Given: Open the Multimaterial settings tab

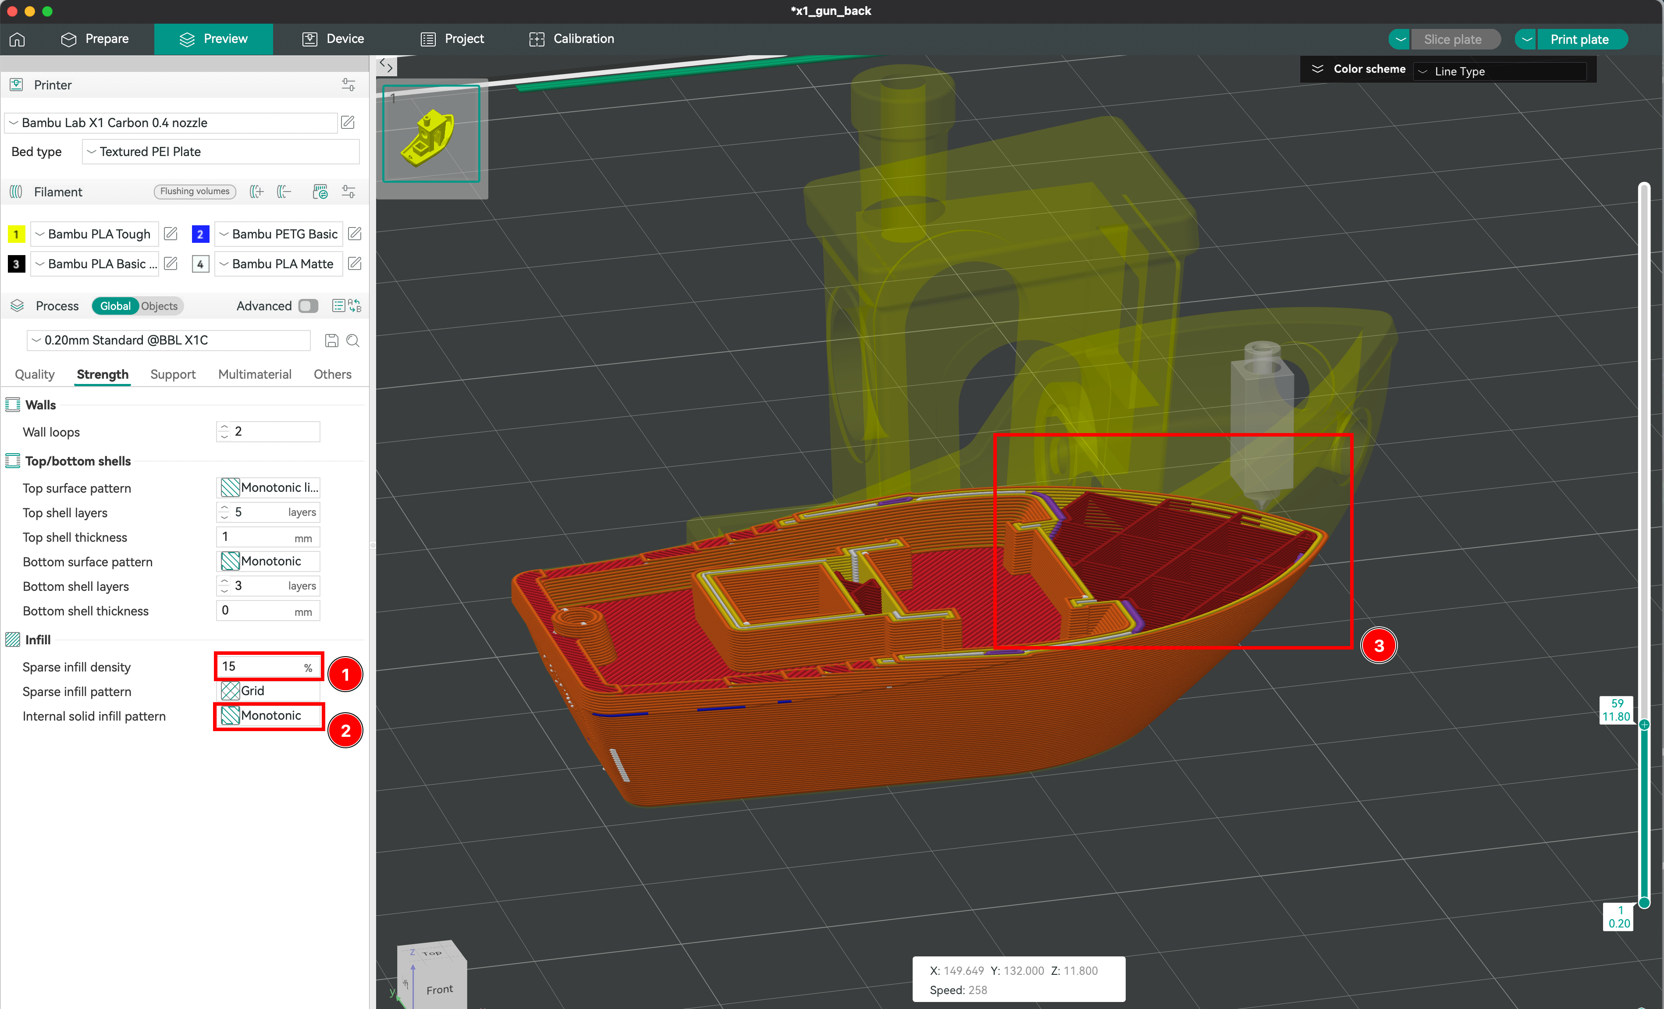Looking at the screenshot, I should click(255, 374).
